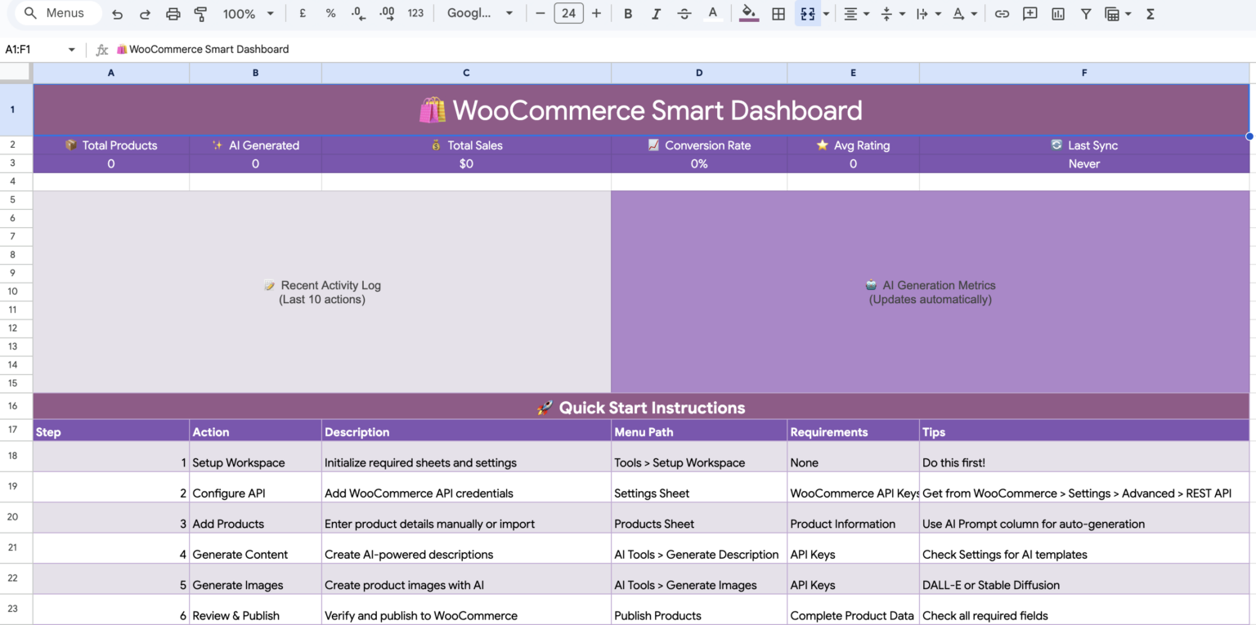Screen dimensions: 1256x625
Task: Select column A header
Action: coord(111,73)
